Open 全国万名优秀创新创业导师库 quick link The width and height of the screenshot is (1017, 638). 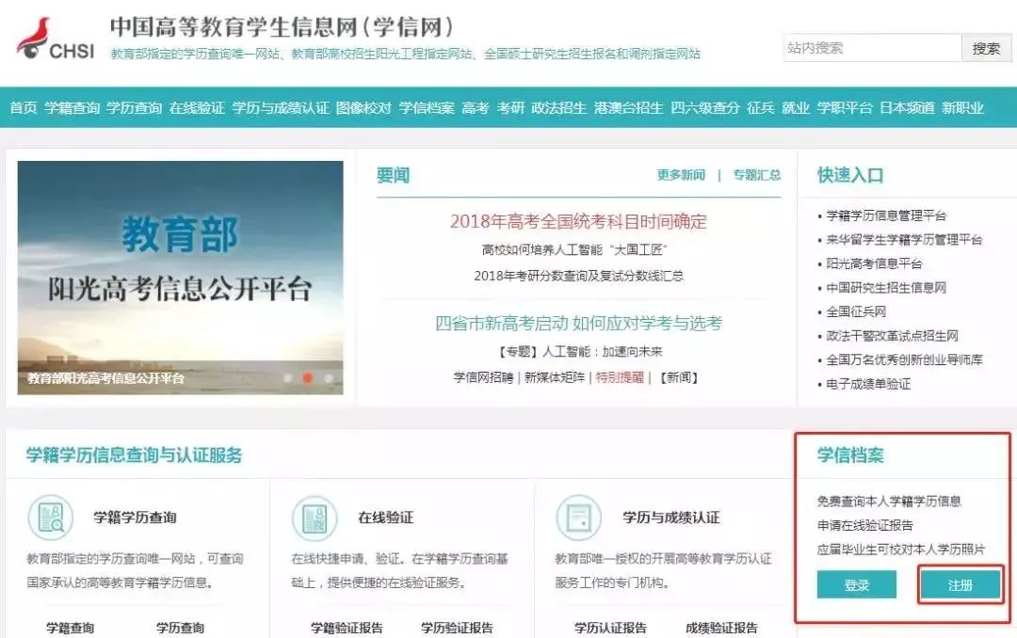pyautogui.click(x=904, y=359)
